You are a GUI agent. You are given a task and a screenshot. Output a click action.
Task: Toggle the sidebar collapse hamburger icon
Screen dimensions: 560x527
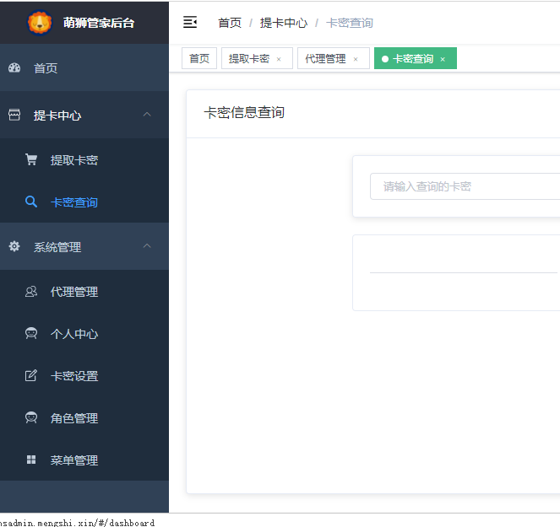coord(190,23)
